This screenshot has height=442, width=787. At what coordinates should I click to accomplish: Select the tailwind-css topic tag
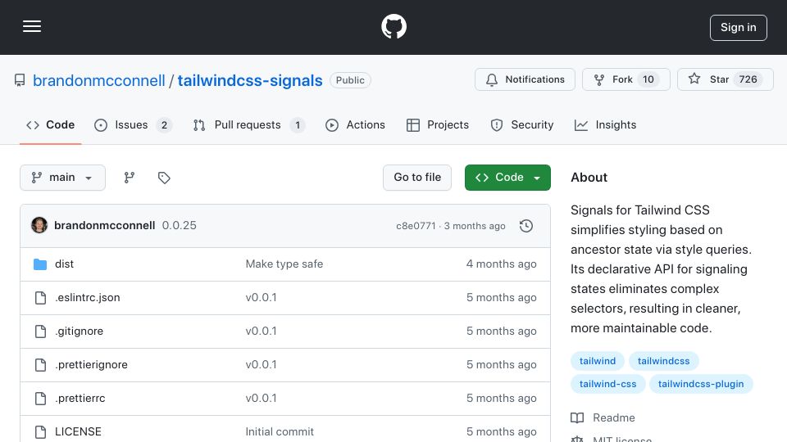pos(607,384)
